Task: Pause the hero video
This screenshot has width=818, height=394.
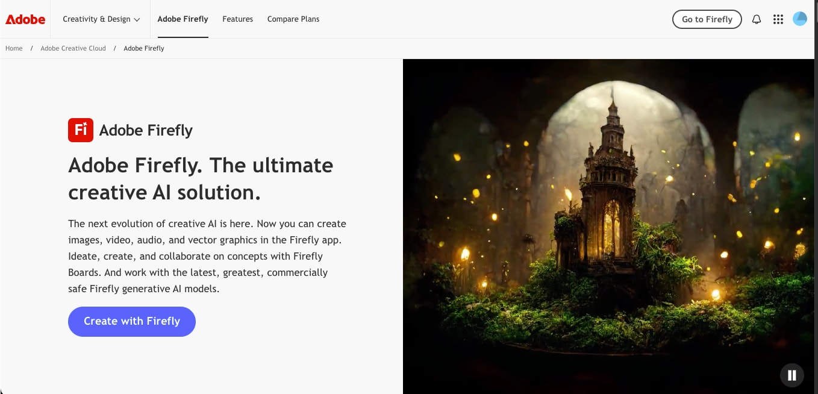Action: (x=792, y=375)
